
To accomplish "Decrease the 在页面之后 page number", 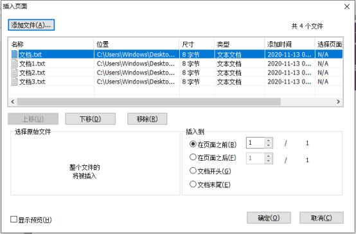I will (x=269, y=161).
